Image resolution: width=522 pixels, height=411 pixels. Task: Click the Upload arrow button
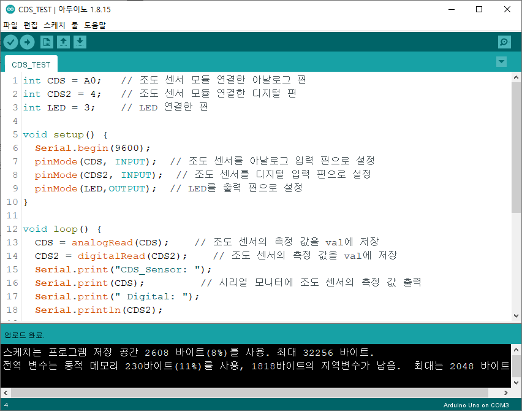coord(28,42)
